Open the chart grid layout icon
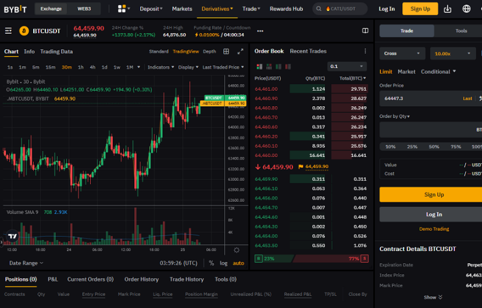The image size is (482, 308). point(226,51)
